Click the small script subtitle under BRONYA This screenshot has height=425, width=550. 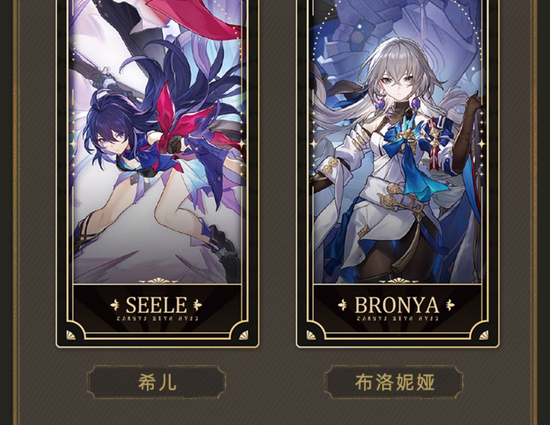coord(397,318)
